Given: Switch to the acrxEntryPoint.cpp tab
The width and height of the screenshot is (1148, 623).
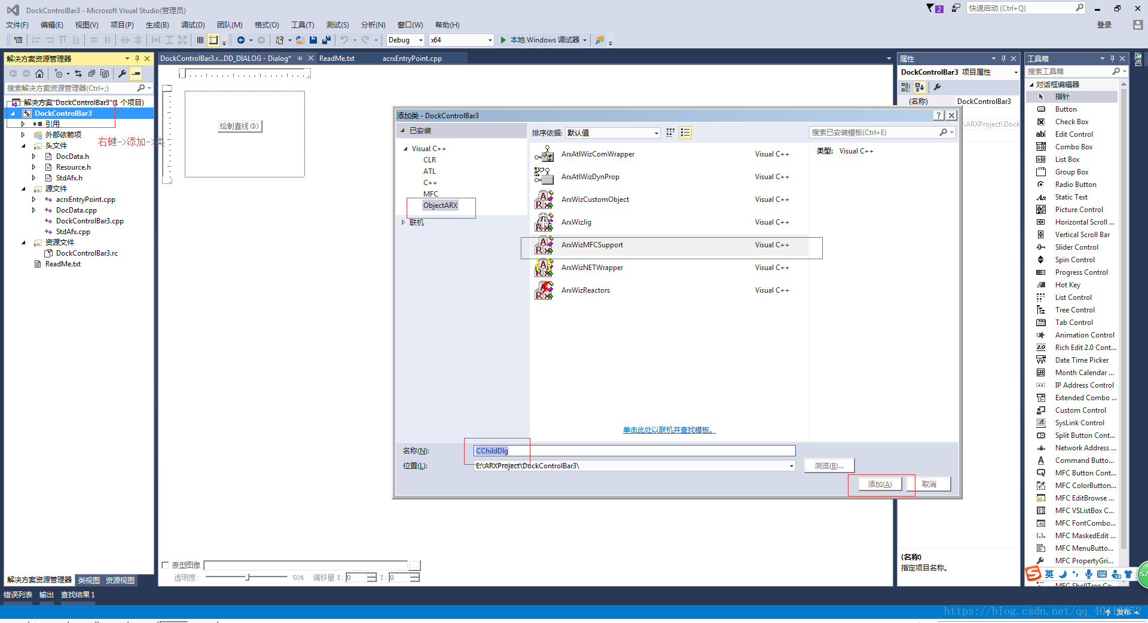Looking at the screenshot, I should click(412, 58).
